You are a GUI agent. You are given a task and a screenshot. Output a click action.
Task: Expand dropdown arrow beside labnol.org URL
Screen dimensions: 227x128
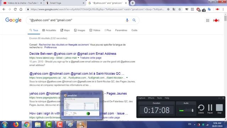point(78,58)
